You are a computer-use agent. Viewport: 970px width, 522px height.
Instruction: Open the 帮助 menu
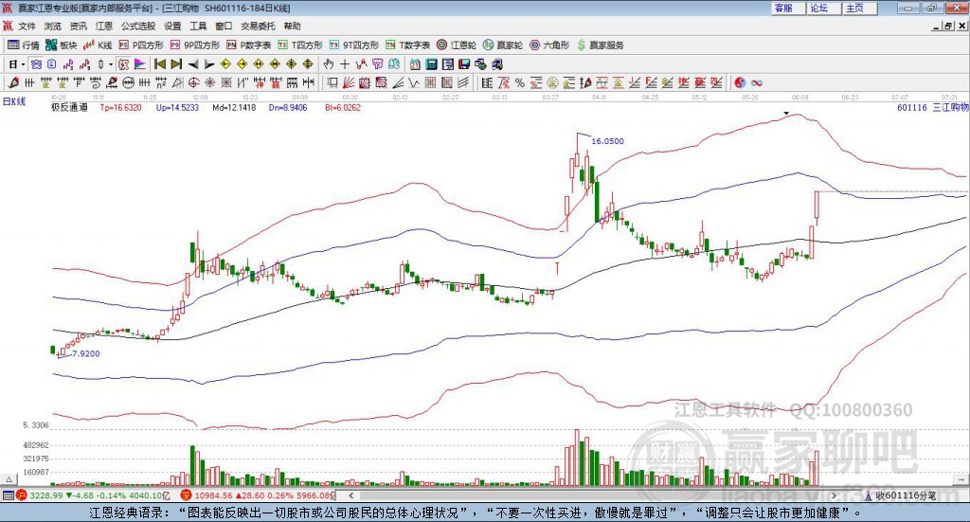click(292, 26)
